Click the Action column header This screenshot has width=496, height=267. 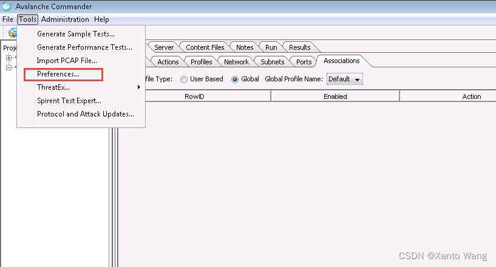[471, 96]
